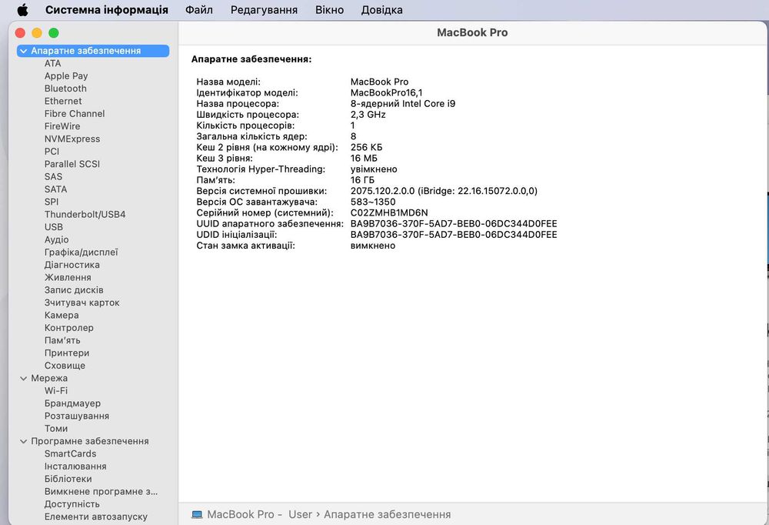Select the Програмне забезпечення category label
This screenshot has width=769, height=525.
(90, 441)
